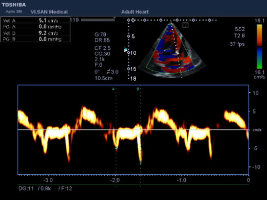Click the focus depth arrow at 10 cm
This screenshot has width=267, height=200.
click(126, 50)
